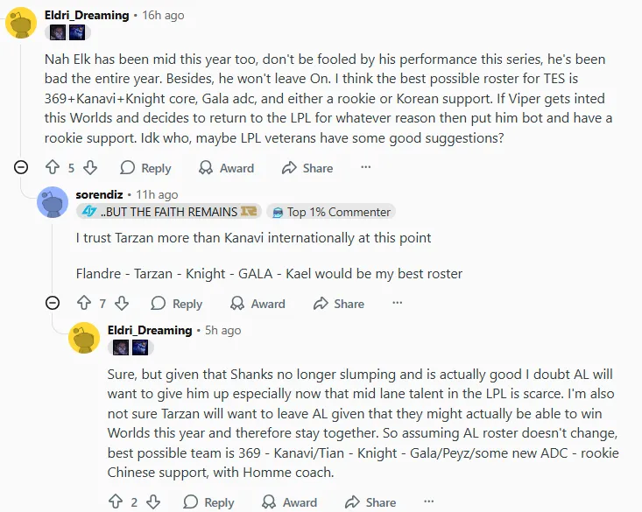
Task: Upvote sorendiz's comment about Tarzan
Action: pyautogui.click(x=83, y=304)
